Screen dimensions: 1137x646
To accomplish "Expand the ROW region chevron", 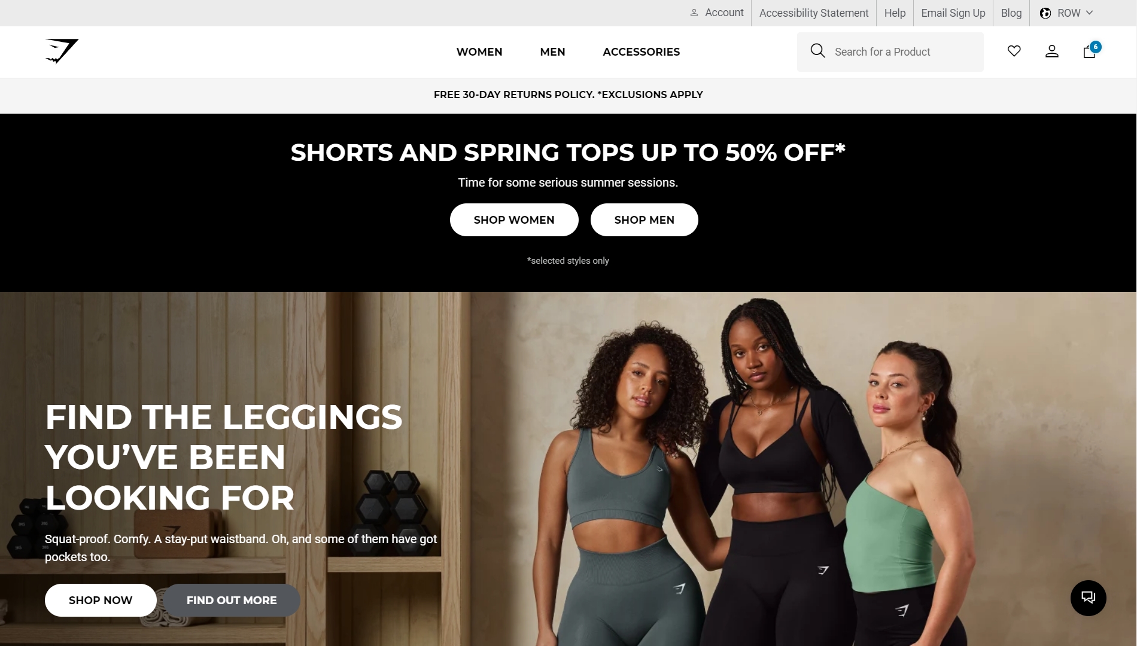I will [x=1089, y=13].
